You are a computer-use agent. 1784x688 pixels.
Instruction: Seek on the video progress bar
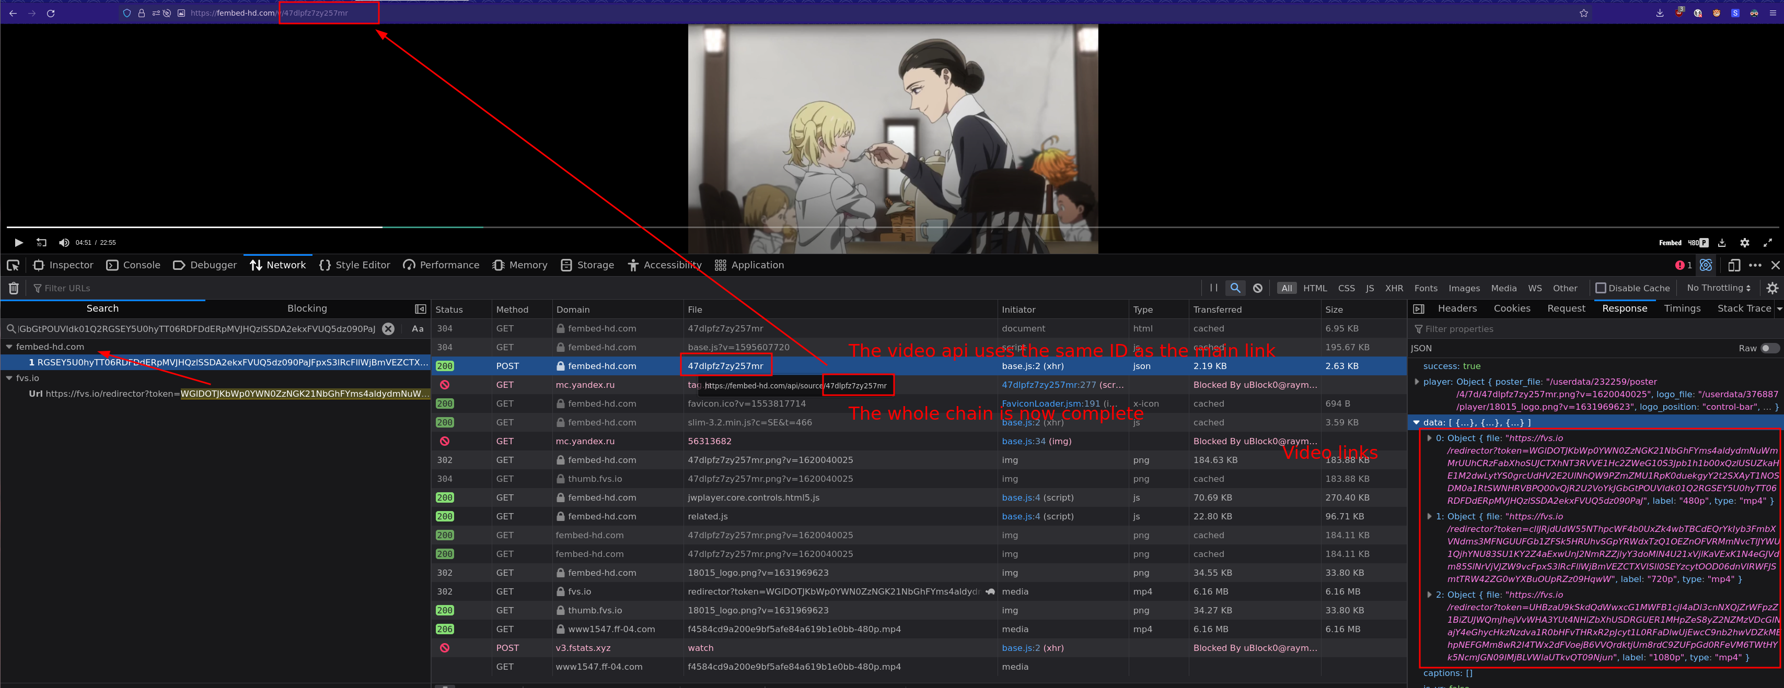coord(892,227)
